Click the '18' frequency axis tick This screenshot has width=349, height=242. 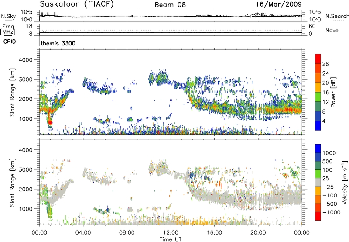pyautogui.click(x=29, y=26)
